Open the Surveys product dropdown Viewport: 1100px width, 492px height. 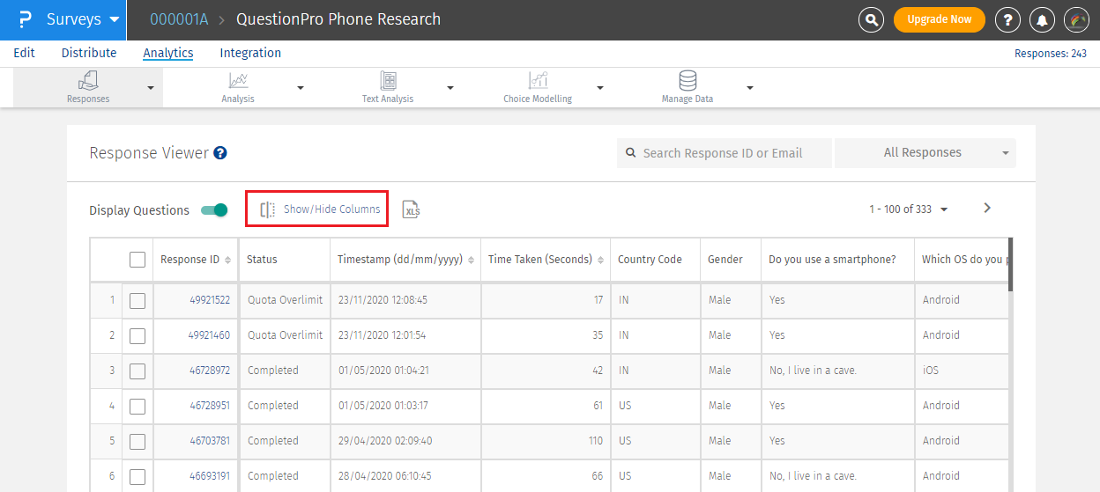(x=82, y=19)
